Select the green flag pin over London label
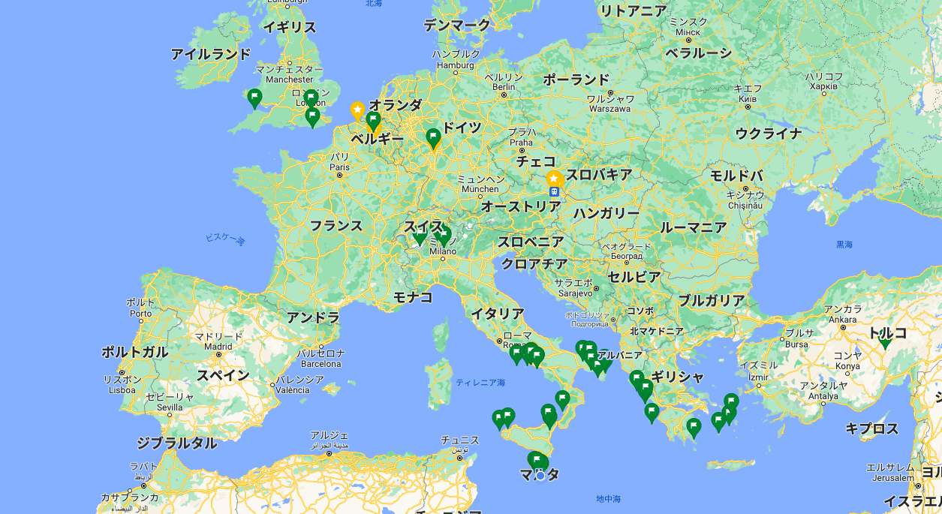This screenshot has width=942, height=514. pos(311,98)
